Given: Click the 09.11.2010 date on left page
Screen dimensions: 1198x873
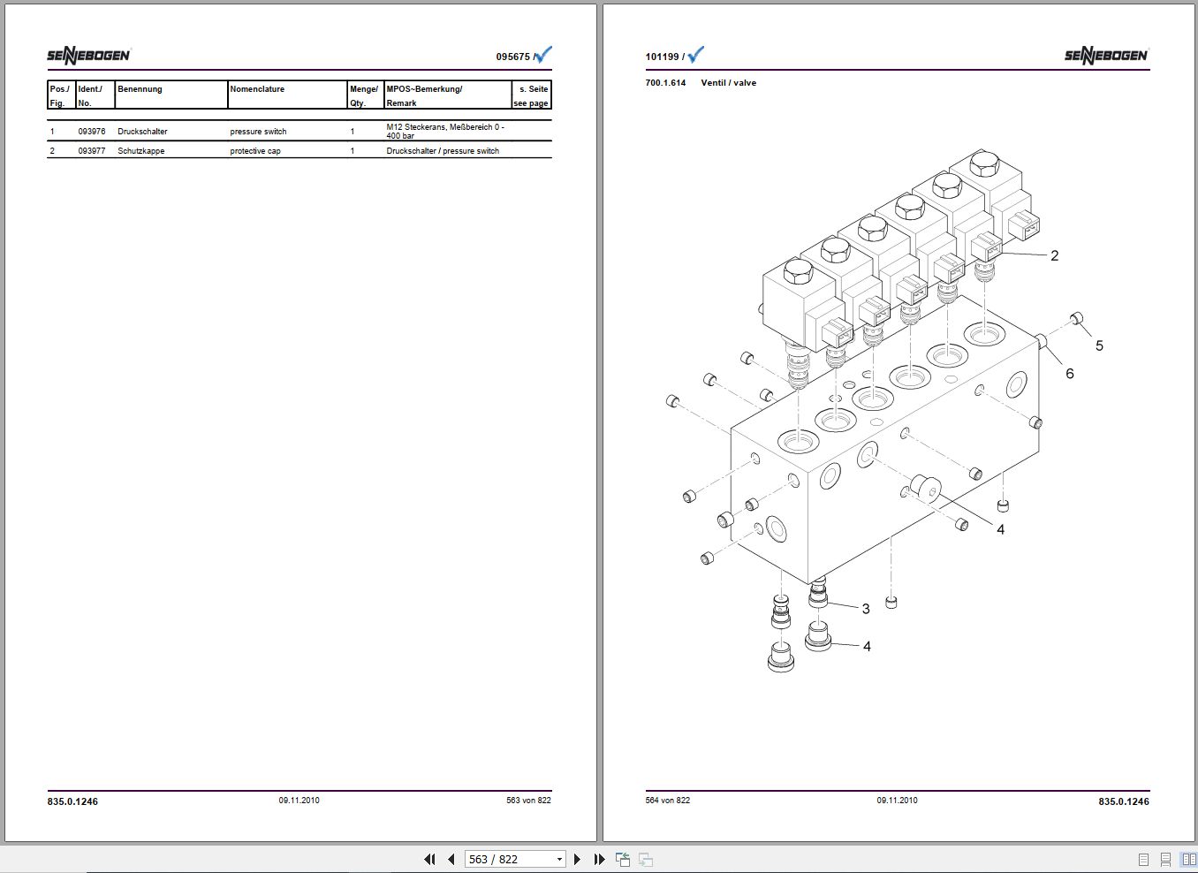Looking at the screenshot, I should tap(299, 801).
